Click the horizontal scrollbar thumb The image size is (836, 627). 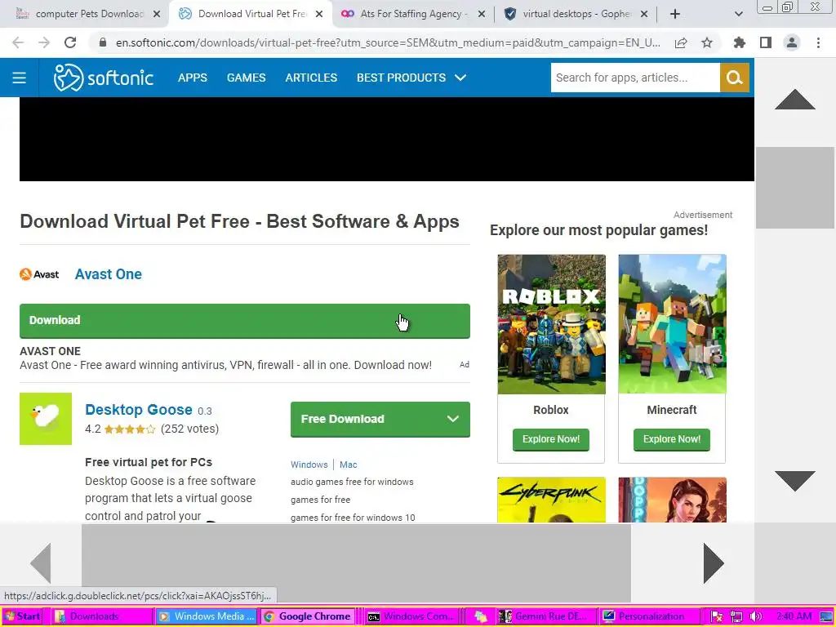tap(356, 563)
